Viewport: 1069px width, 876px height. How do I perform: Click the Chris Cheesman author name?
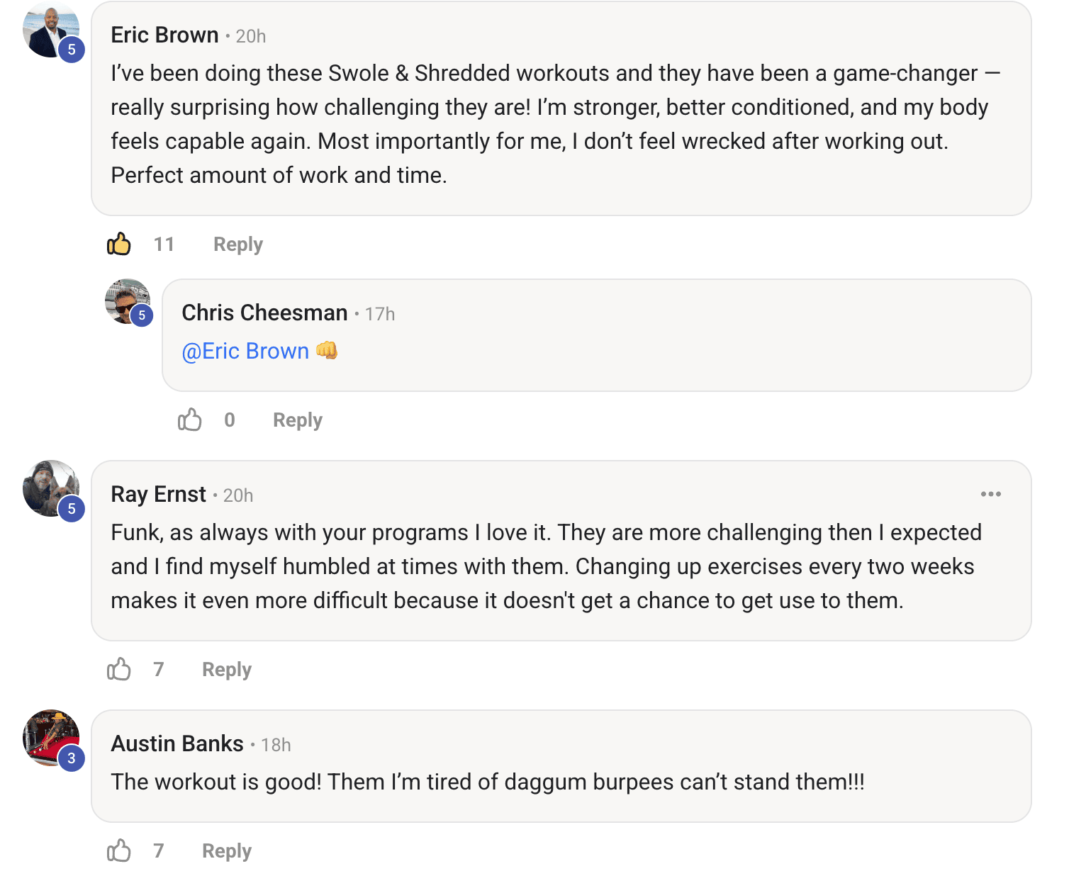264,313
